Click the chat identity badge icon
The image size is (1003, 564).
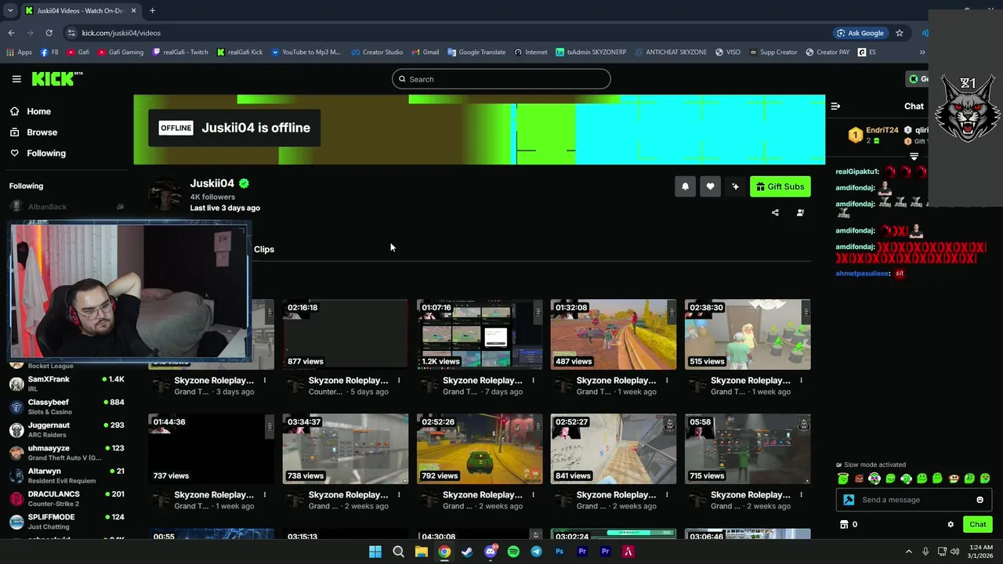click(849, 500)
